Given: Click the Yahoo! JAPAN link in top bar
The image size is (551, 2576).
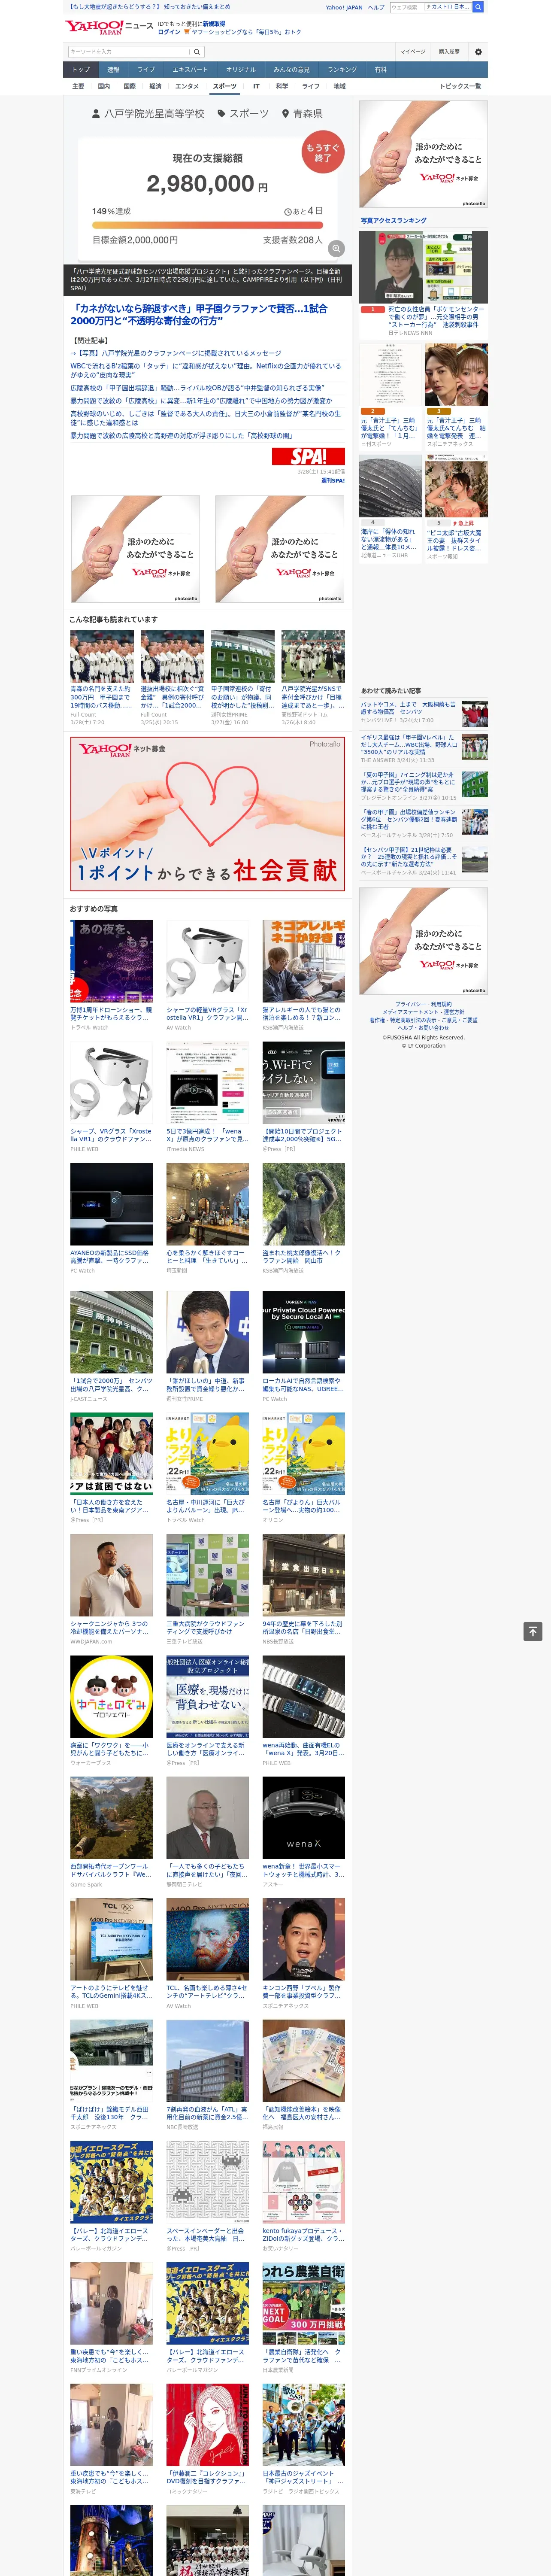Looking at the screenshot, I should [344, 7].
